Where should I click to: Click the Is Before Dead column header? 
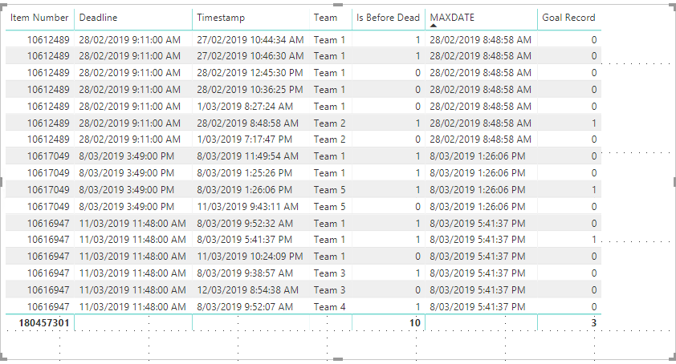pos(388,18)
